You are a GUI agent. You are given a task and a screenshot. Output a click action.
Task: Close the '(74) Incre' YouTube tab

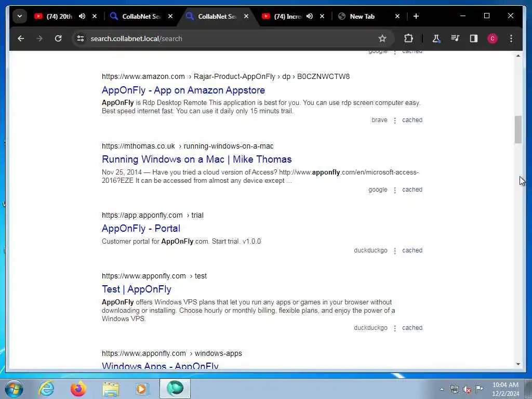click(322, 16)
